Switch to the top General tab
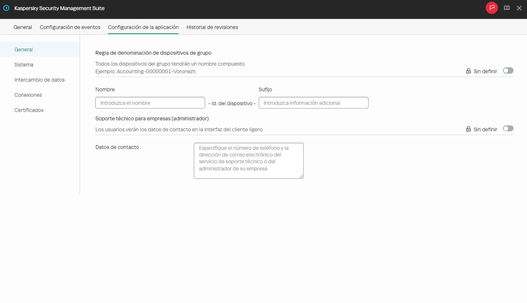The image size is (527, 303). [22, 27]
